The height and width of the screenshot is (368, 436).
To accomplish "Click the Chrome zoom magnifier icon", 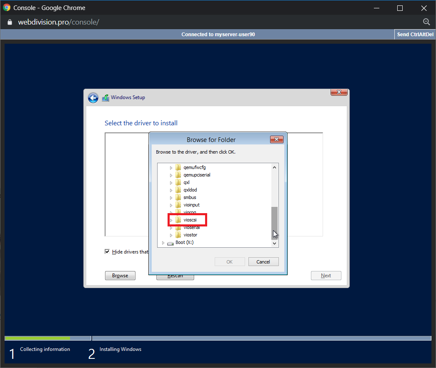I will click(x=426, y=22).
